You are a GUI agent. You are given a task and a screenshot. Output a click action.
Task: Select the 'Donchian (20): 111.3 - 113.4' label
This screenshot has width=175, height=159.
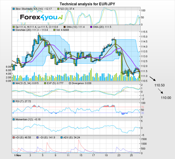point(32,30)
